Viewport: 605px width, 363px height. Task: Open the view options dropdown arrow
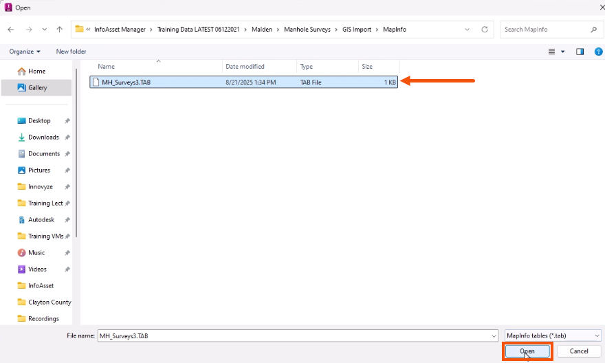[x=563, y=52]
